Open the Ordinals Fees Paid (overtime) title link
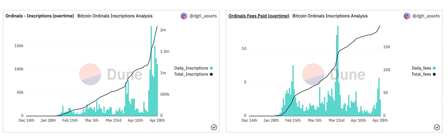Image resolution: width=448 pixels, height=140 pixels. pyautogui.click(x=259, y=16)
